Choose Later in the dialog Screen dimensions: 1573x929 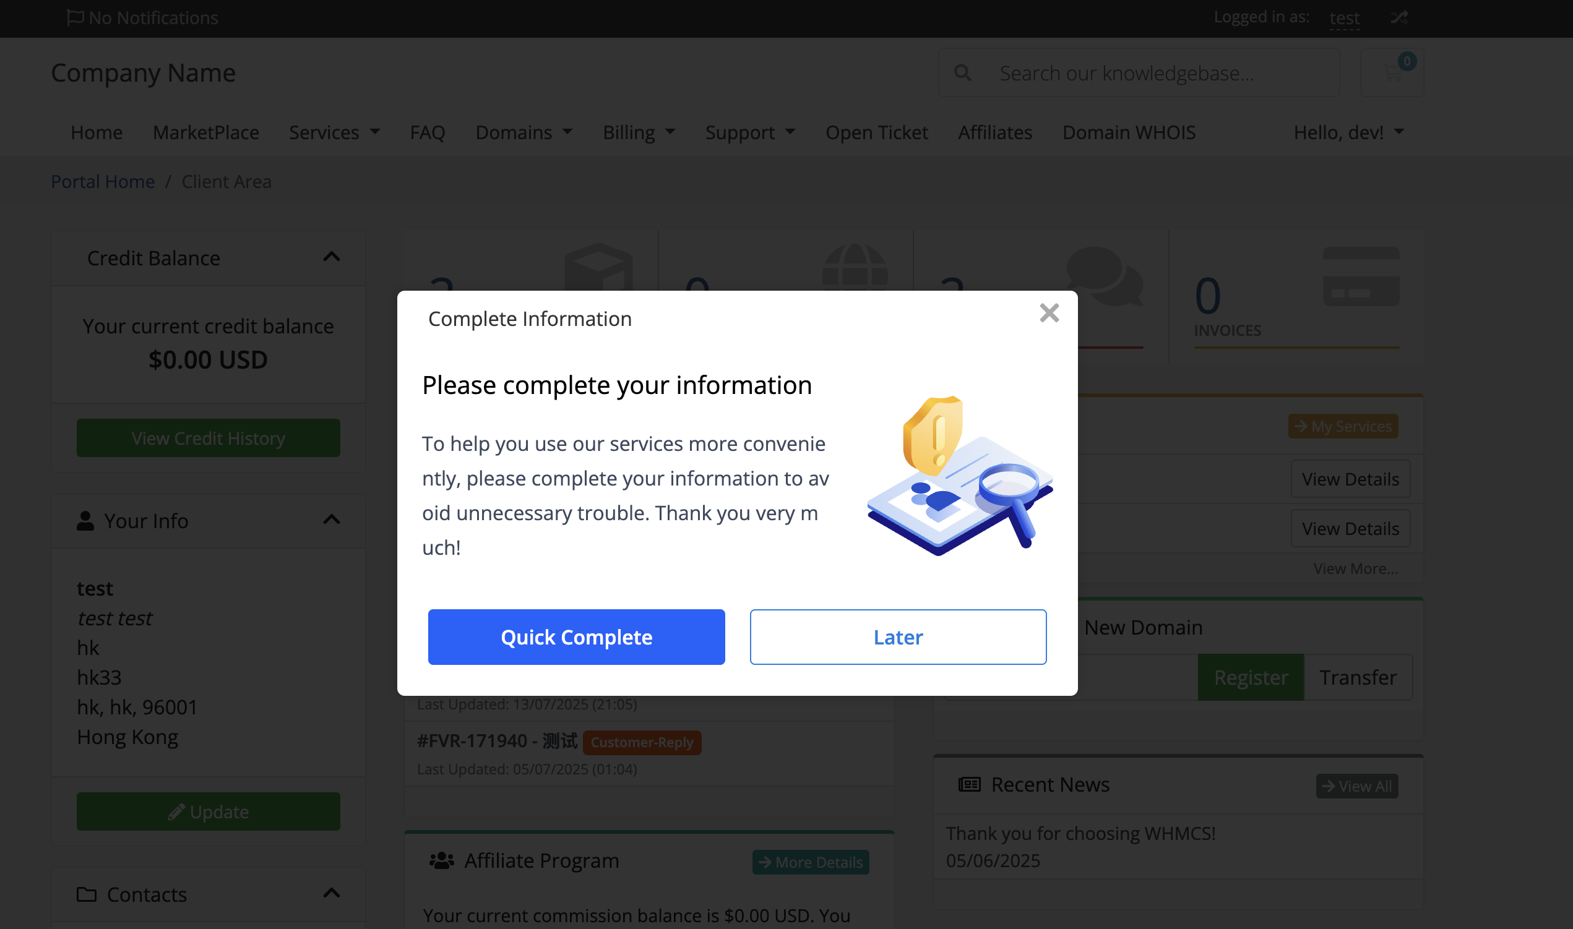[x=897, y=636]
